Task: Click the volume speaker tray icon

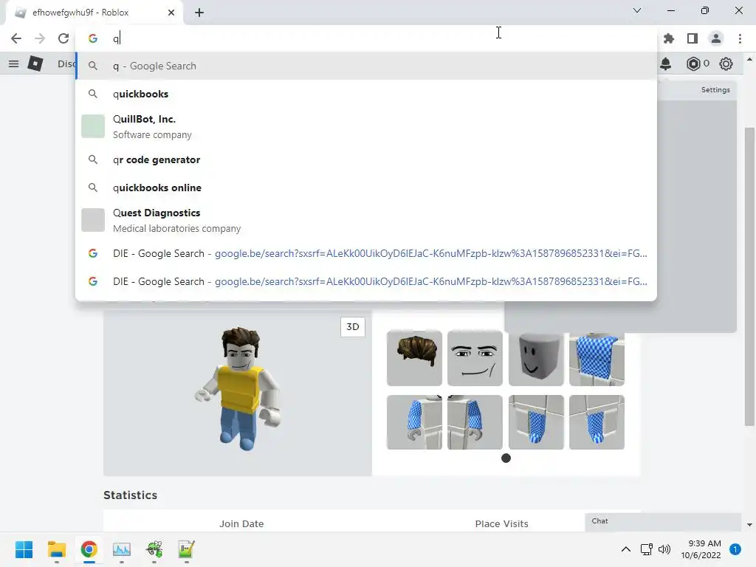Action: [x=664, y=549]
